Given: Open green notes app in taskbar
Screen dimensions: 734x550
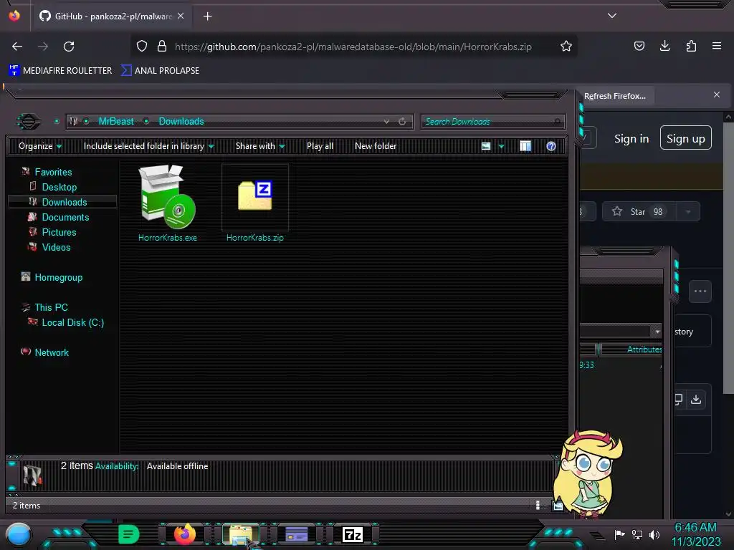Looking at the screenshot, I should click(128, 534).
